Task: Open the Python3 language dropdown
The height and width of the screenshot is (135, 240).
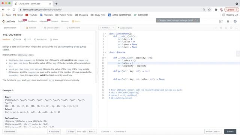Action: click(107, 28)
